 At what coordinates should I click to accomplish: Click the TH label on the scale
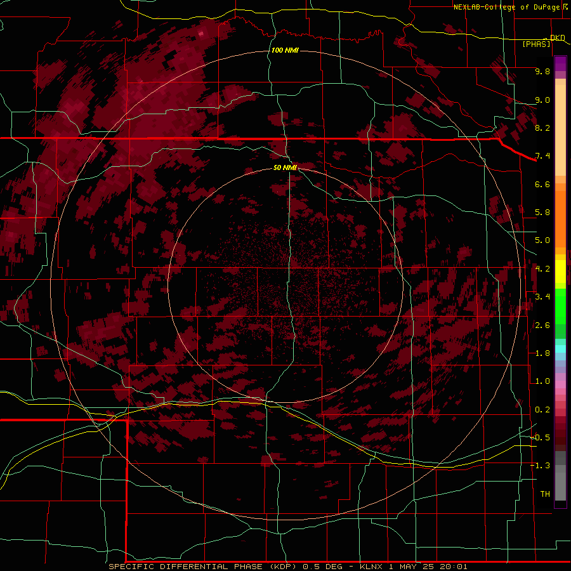coord(545,494)
